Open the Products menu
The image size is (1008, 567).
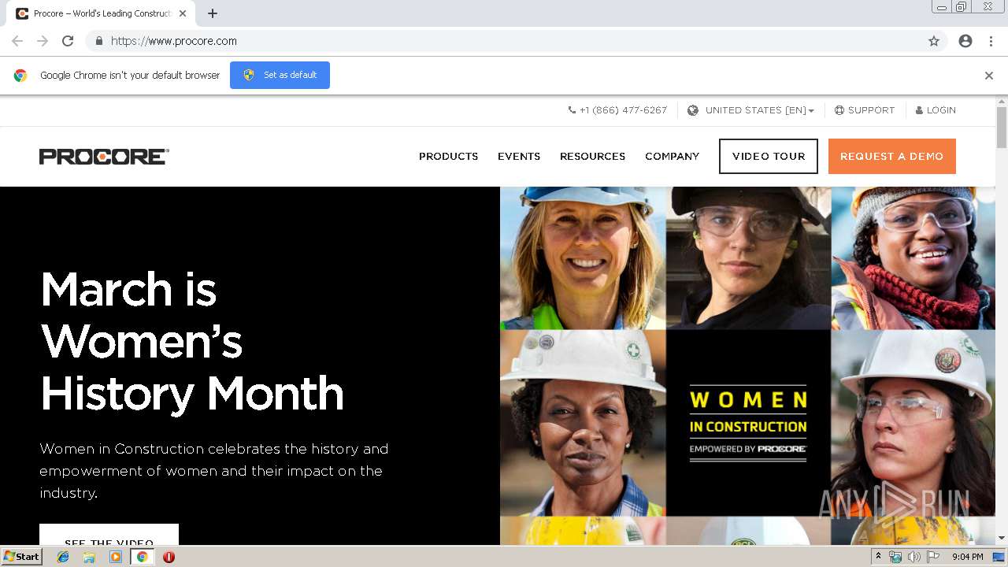pyautogui.click(x=448, y=157)
